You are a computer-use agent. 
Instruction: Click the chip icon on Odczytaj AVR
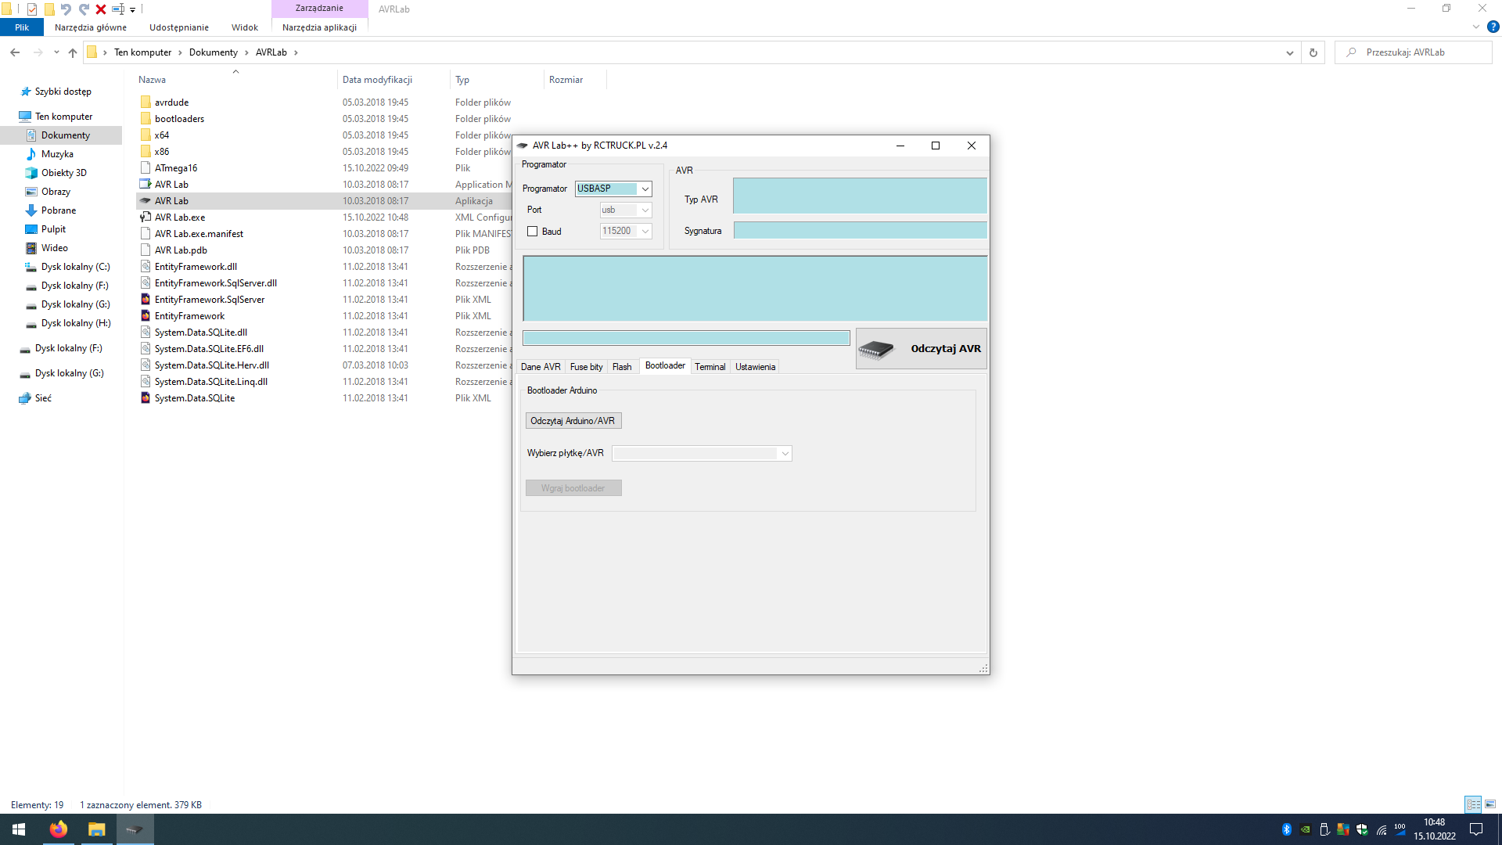[x=875, y=349]
